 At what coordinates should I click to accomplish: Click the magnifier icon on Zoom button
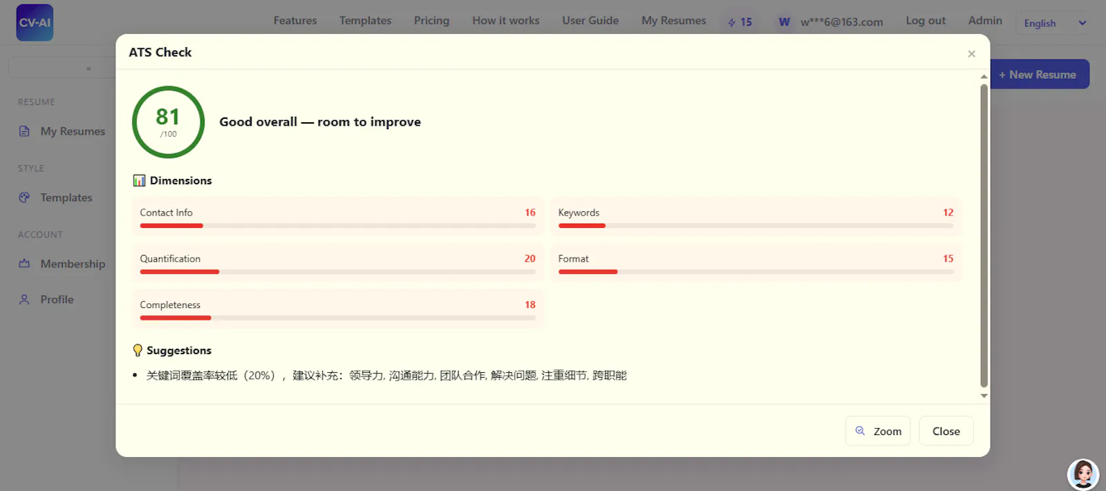860,430
